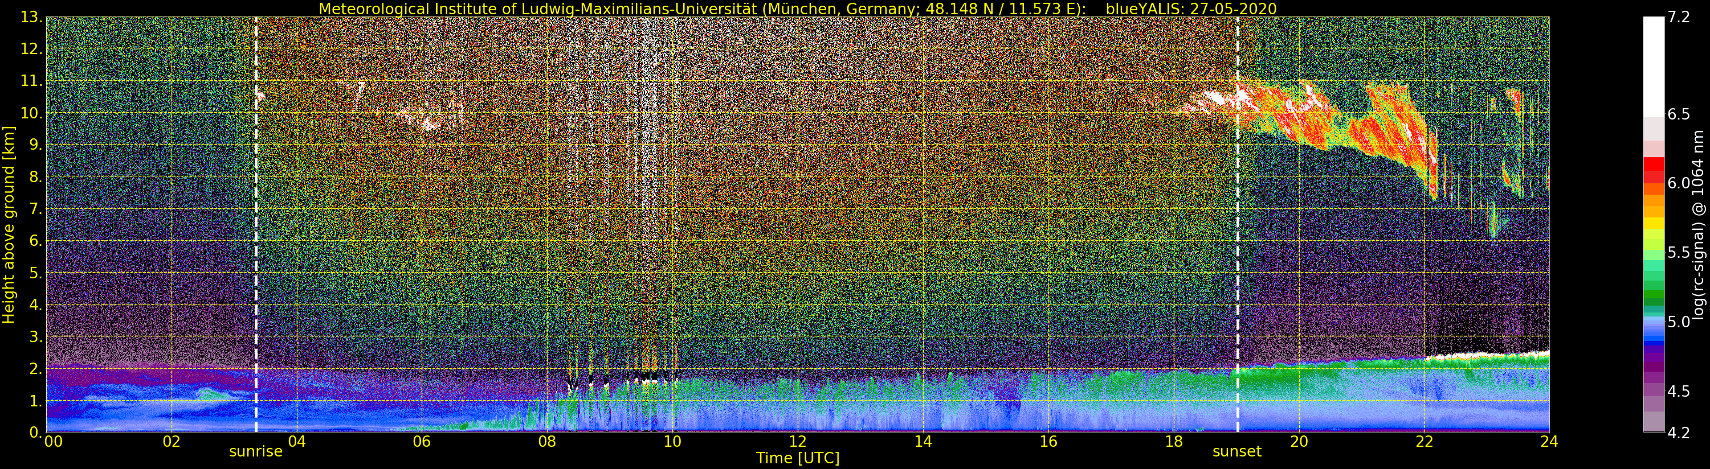This screenshot has width=1710, height=469.
Task: Click the '10' time axis tick label
Action: tap(672, 442)
